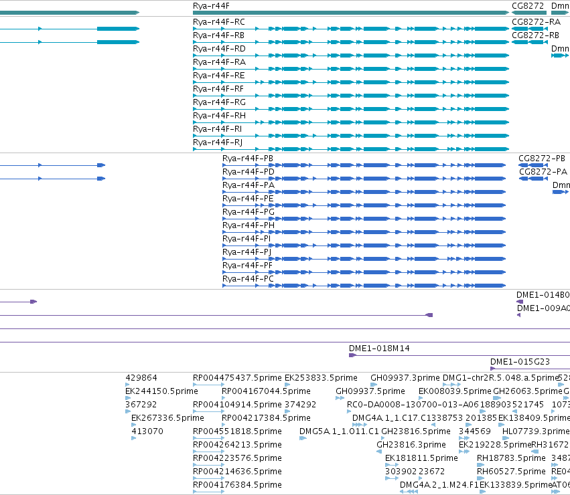Click the 303902 EST label

tap(401, 472)
